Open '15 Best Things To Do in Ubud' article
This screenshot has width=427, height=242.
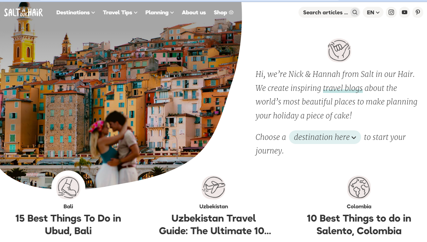click(68, 224)
